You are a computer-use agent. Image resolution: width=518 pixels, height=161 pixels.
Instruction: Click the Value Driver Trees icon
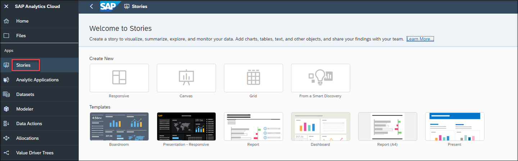[6, 153]
